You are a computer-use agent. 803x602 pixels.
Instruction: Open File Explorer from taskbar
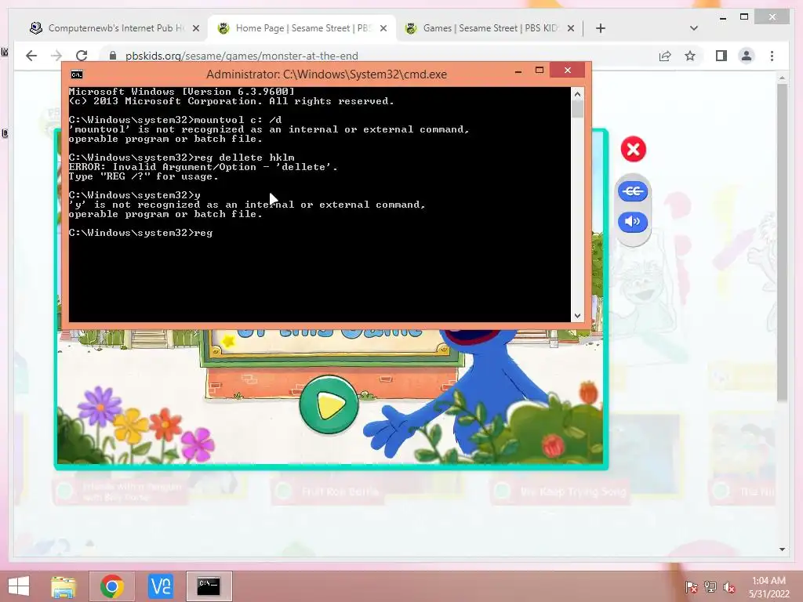64,586
